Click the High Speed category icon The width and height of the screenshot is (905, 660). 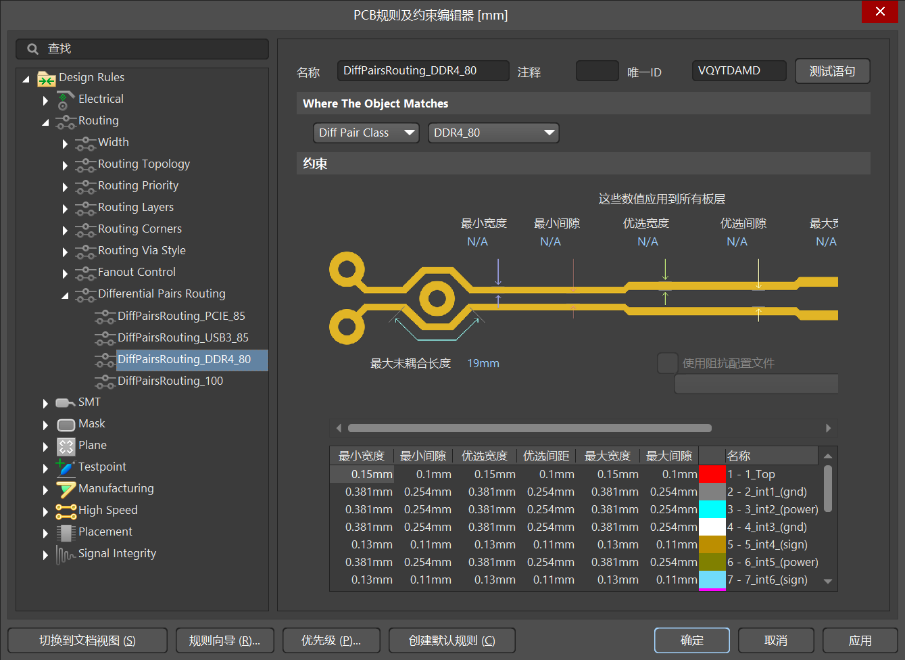(66, 511)
